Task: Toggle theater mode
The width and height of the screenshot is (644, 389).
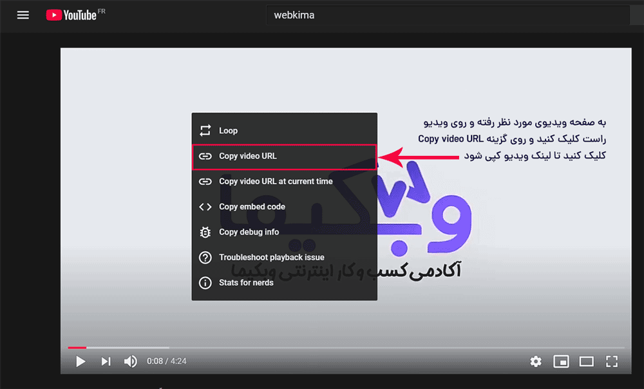Action: pos(587,361)
